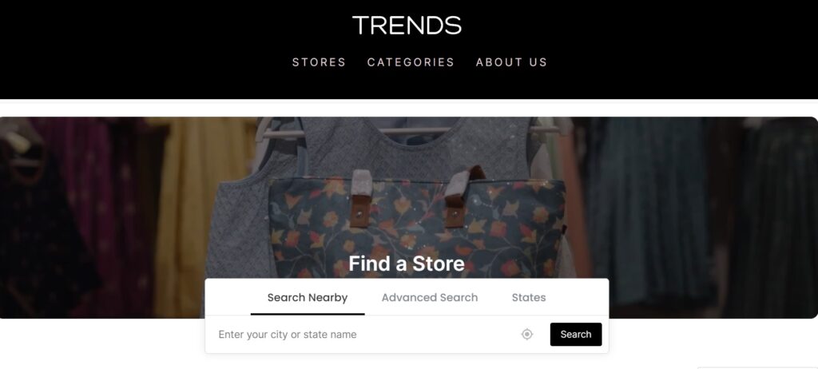Click the teal dress on banner right
Screen dimensions: 818x369
[x=647, y=208]
